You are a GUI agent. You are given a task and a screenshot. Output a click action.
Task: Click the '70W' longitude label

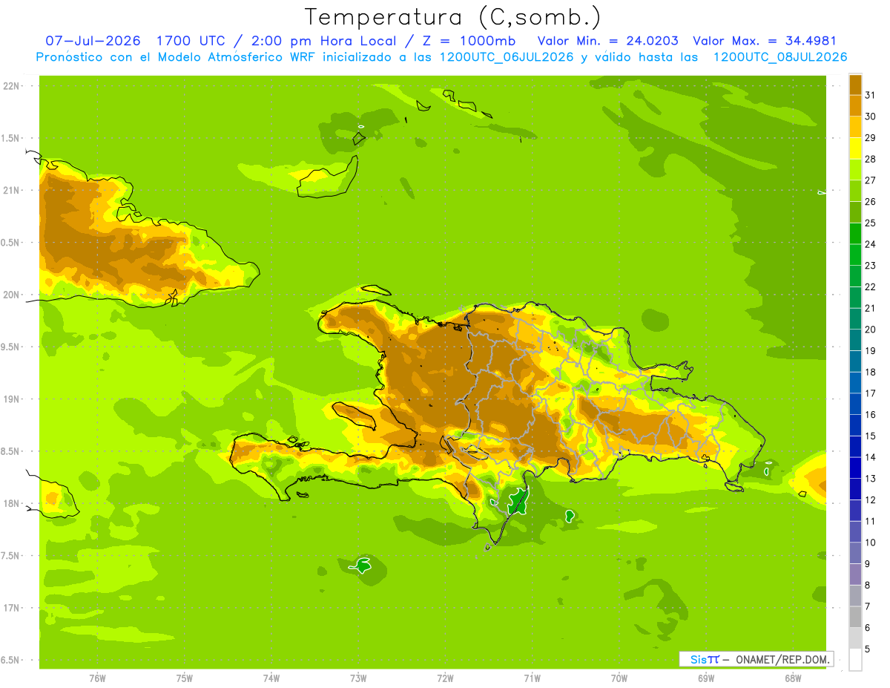619,678
